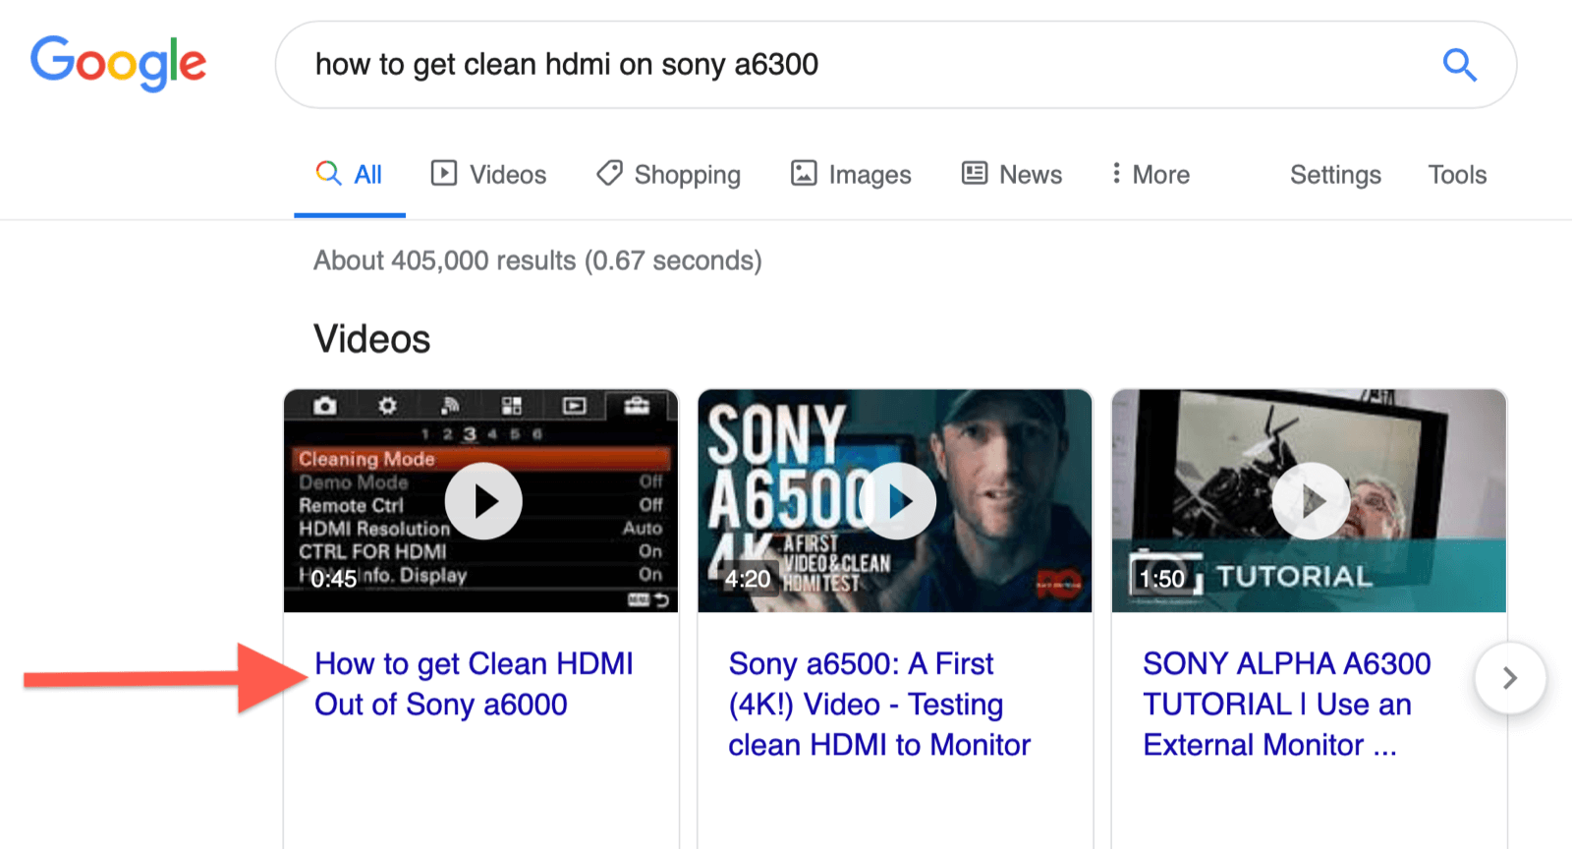Click the 4:20 duration badge on second thumbnail
The image size is (1572, 849).
click(x=748, y=579)
